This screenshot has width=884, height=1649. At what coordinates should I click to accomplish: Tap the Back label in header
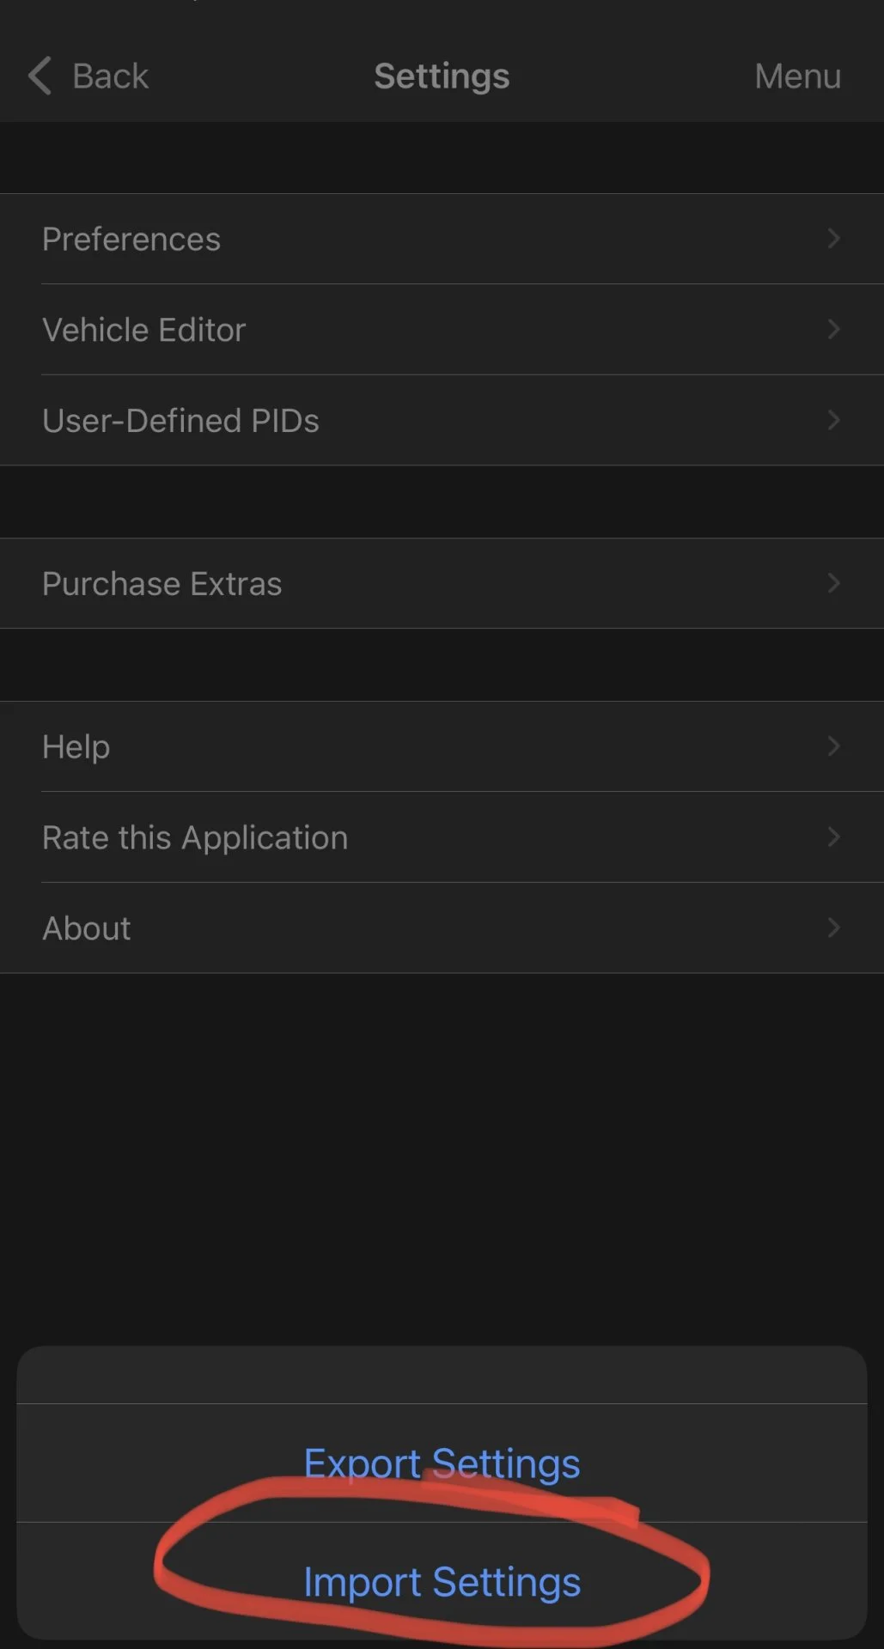point(110,76)
